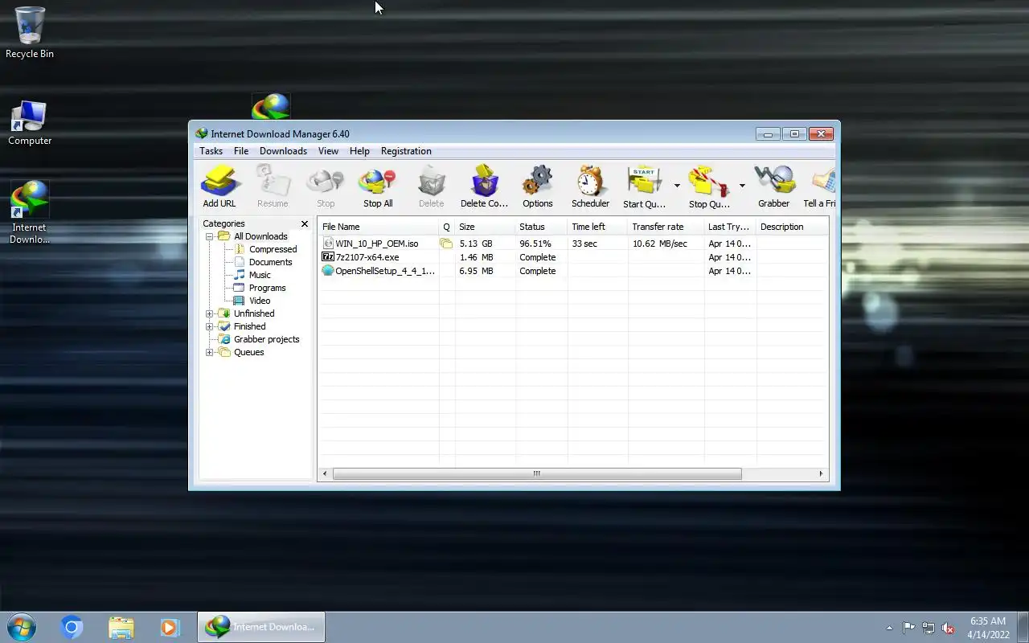This screenshot has height=643, width=1029.
Task: Open the Help menu
Action: coord(359,151)
